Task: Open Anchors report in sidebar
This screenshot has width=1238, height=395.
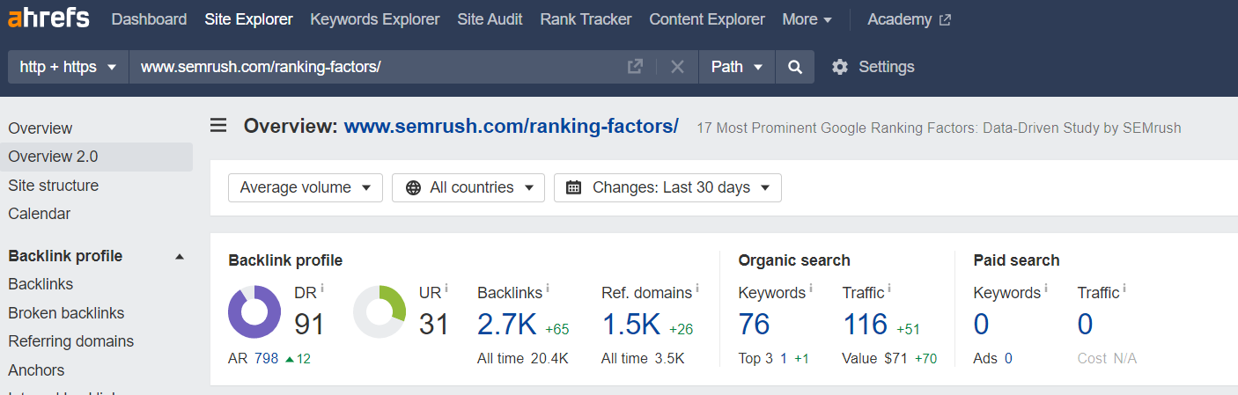Action: (36, 370)
